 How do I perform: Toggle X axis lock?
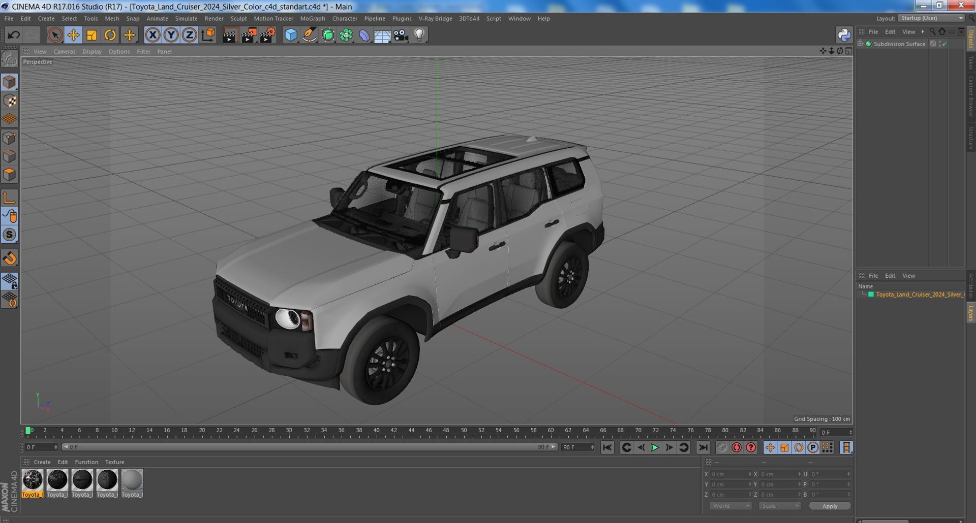tap(152, 35)
